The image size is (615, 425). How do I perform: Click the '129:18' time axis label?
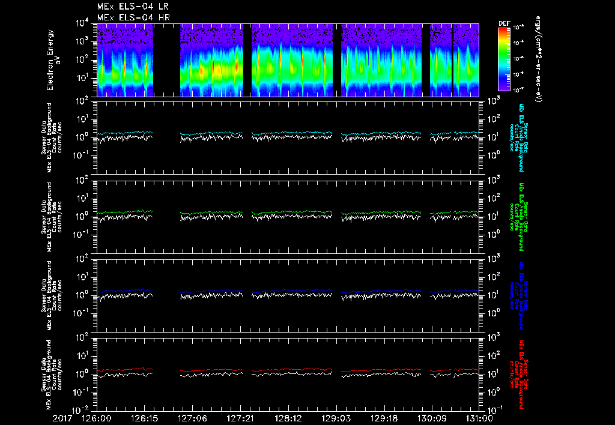tap(384, 418)
